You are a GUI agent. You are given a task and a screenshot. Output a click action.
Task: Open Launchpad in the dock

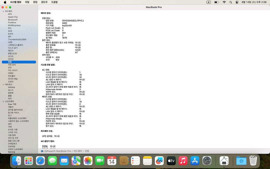28,161
